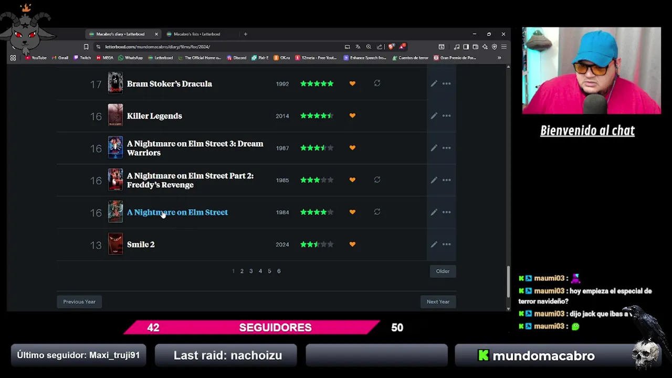This screenshot has width=672, height=378.
Task: Toggle the like heart for Freddy's Revenge
Action: (352, 180)
